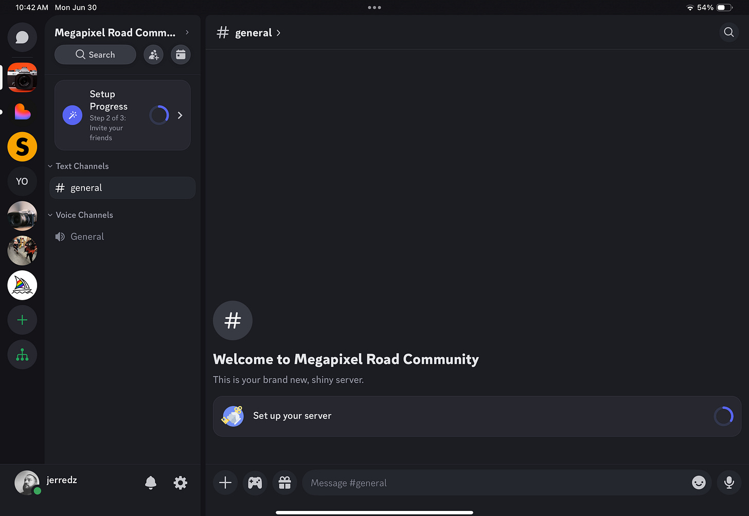Click 'Step 2 of 3: Invite your friends'
The width and height of the screenshot is (749, 516).
point(108,128)
